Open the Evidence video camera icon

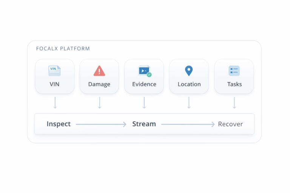click(143, 70)
